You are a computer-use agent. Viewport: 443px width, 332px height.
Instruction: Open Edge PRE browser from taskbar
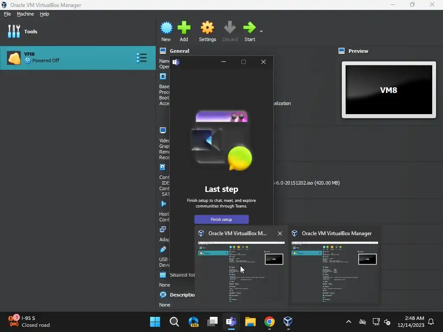(193, 322)
